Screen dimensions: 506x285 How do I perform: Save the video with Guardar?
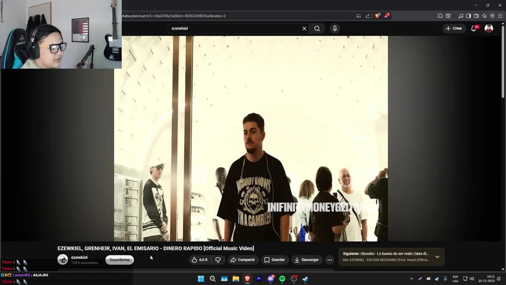(x=274, y=260)
